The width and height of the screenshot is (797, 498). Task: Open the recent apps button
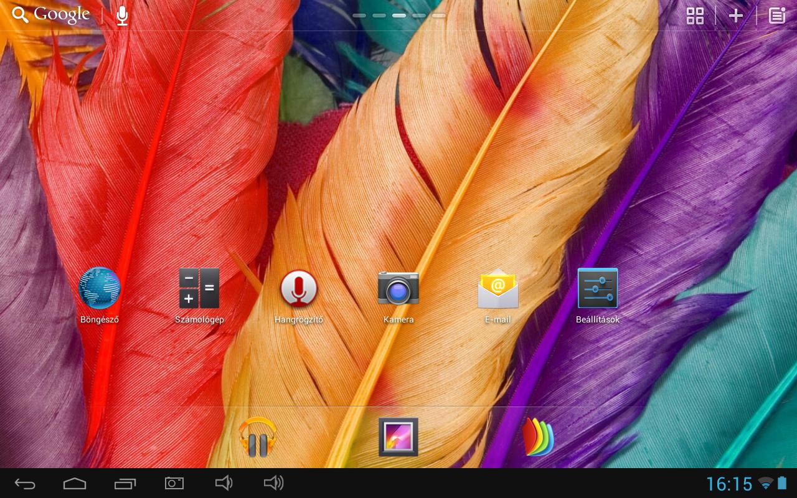point(125,483)
